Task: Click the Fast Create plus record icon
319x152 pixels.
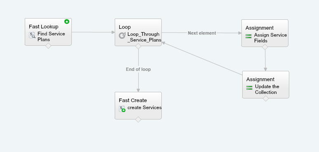Action: point(122,109)
